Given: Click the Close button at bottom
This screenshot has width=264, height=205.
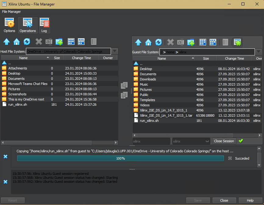Looking at the screenshot, I should coord(224,200).
